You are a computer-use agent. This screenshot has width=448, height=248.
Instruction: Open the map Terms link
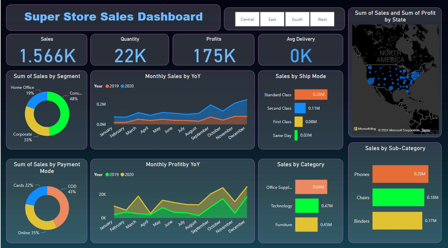(425, 130)
